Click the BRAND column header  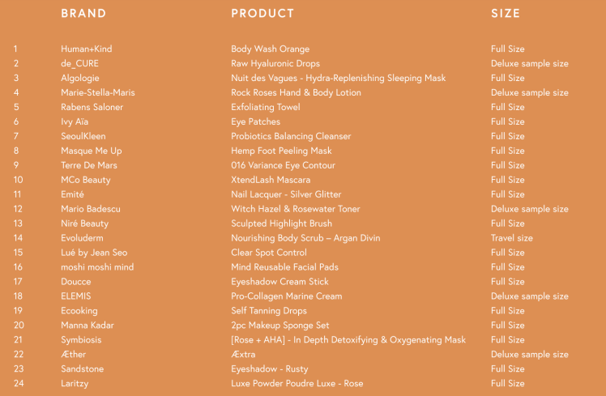coord(83,13)
